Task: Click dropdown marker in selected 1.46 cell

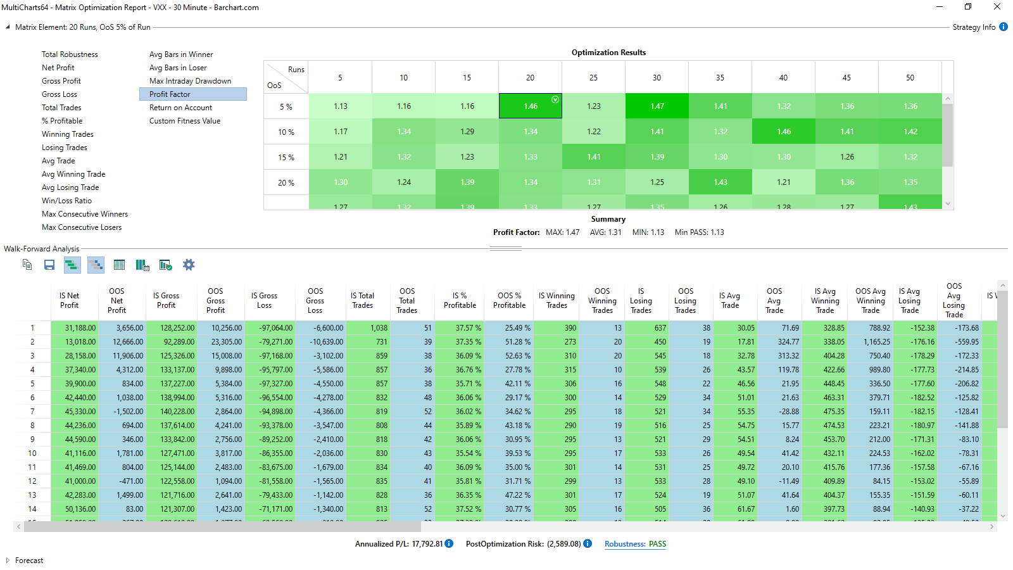Action: [555, 99]
